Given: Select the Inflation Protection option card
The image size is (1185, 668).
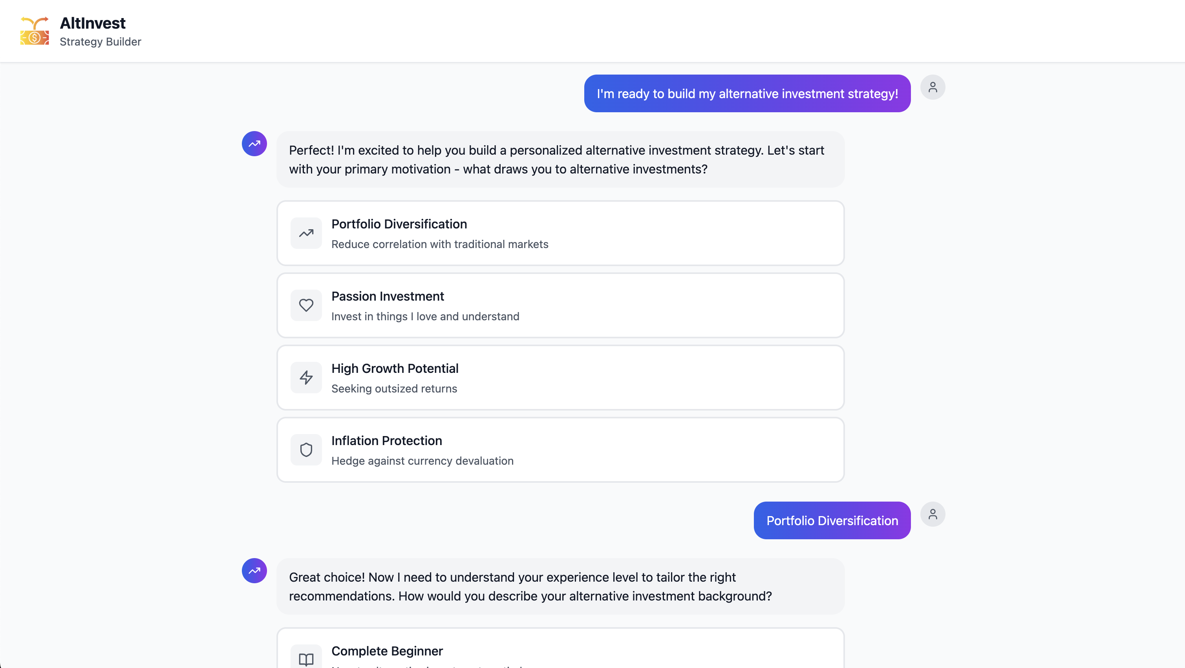Looking at the screenshot, I should [x=560, y=450].
